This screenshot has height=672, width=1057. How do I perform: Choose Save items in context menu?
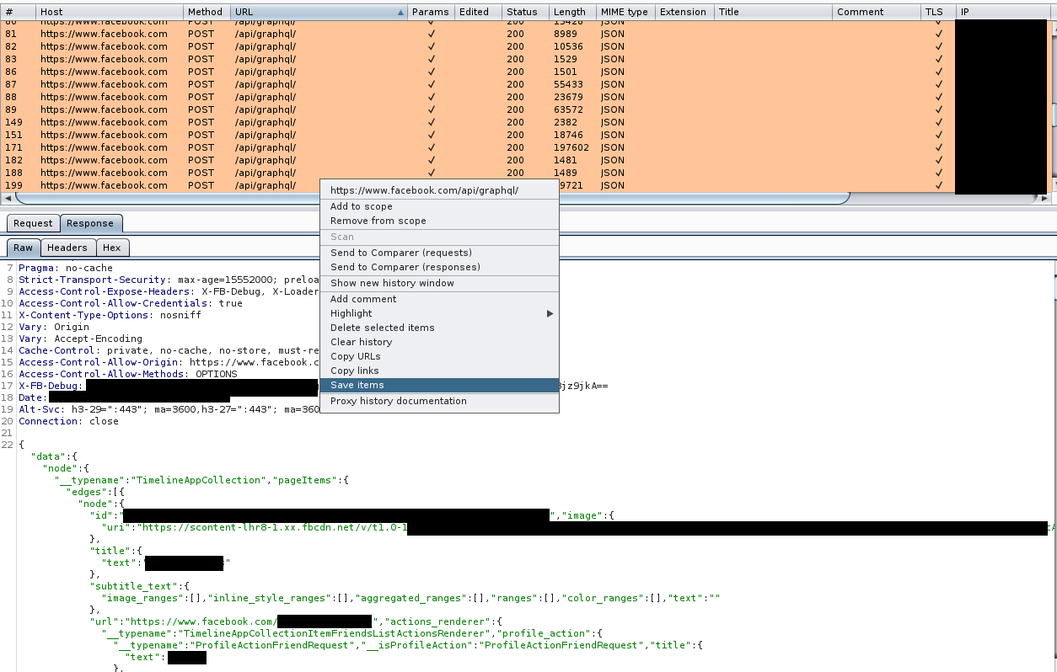[x=439, y=385]
